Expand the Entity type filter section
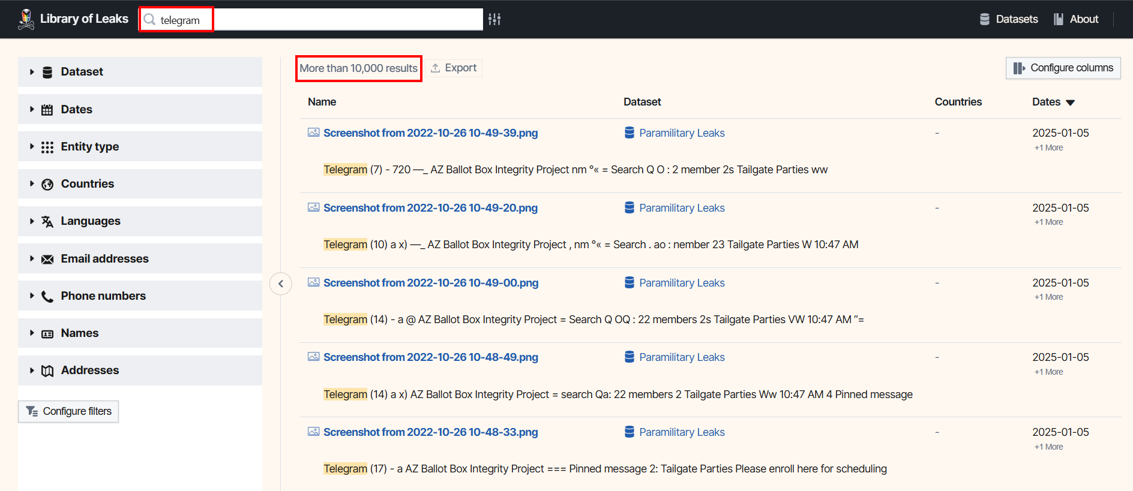This screenshot has width=1133, height=491. pos(140,146)
